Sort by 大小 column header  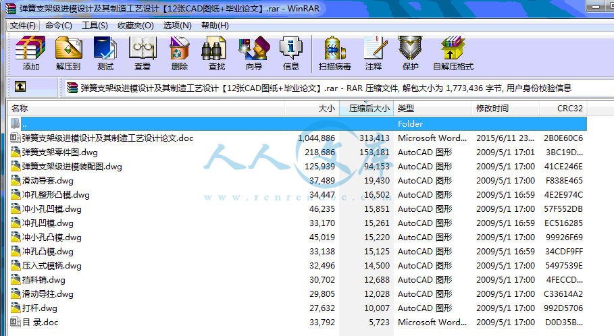[x=311, y=109]
